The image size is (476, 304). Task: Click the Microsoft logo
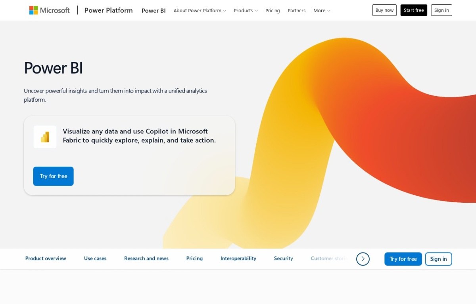50,10
